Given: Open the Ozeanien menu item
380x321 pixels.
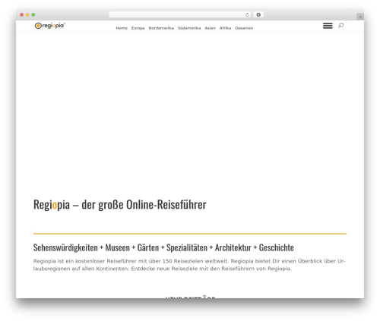Looking at the screenshot, I should coord(244,28).
